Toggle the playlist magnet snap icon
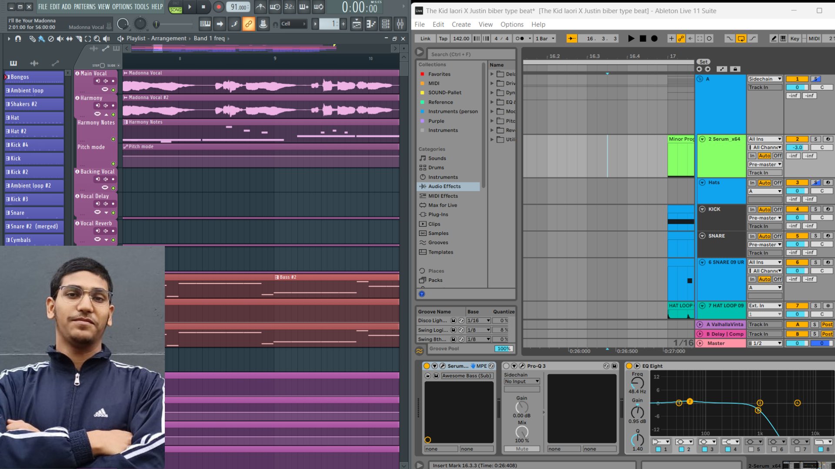The width and height of the screenshot is (835, 469). click(x=18, y=39)
